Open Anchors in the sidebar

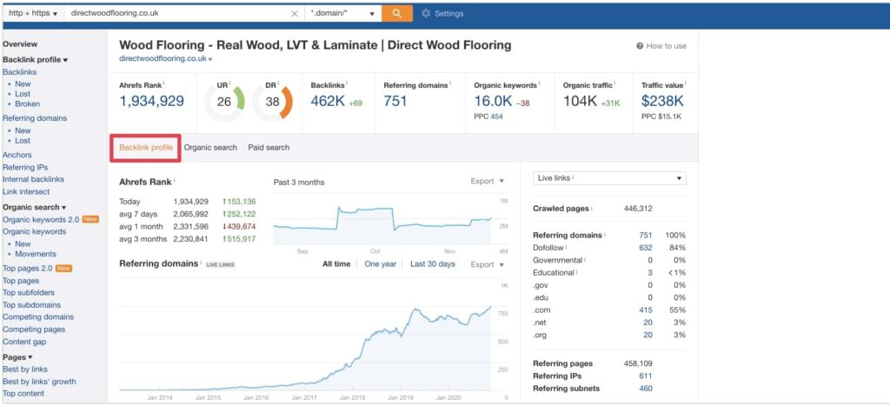point(17,155)
